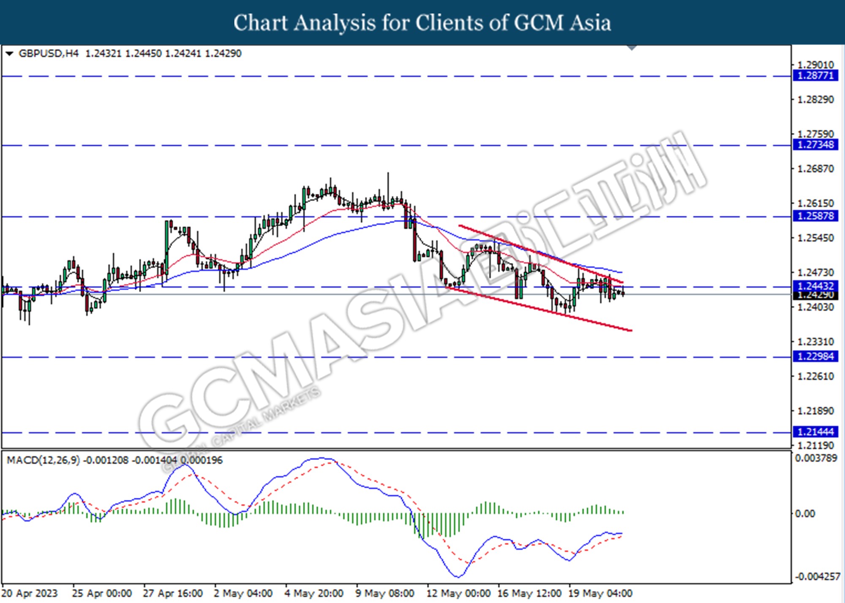Select the upper red channel trendline

(541, 254)
